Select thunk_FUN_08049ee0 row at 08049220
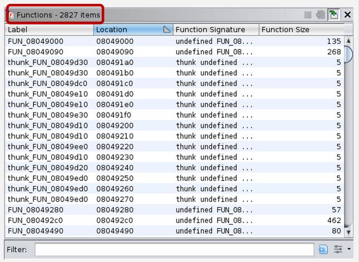Screen dimensions: 359x262 47,147
